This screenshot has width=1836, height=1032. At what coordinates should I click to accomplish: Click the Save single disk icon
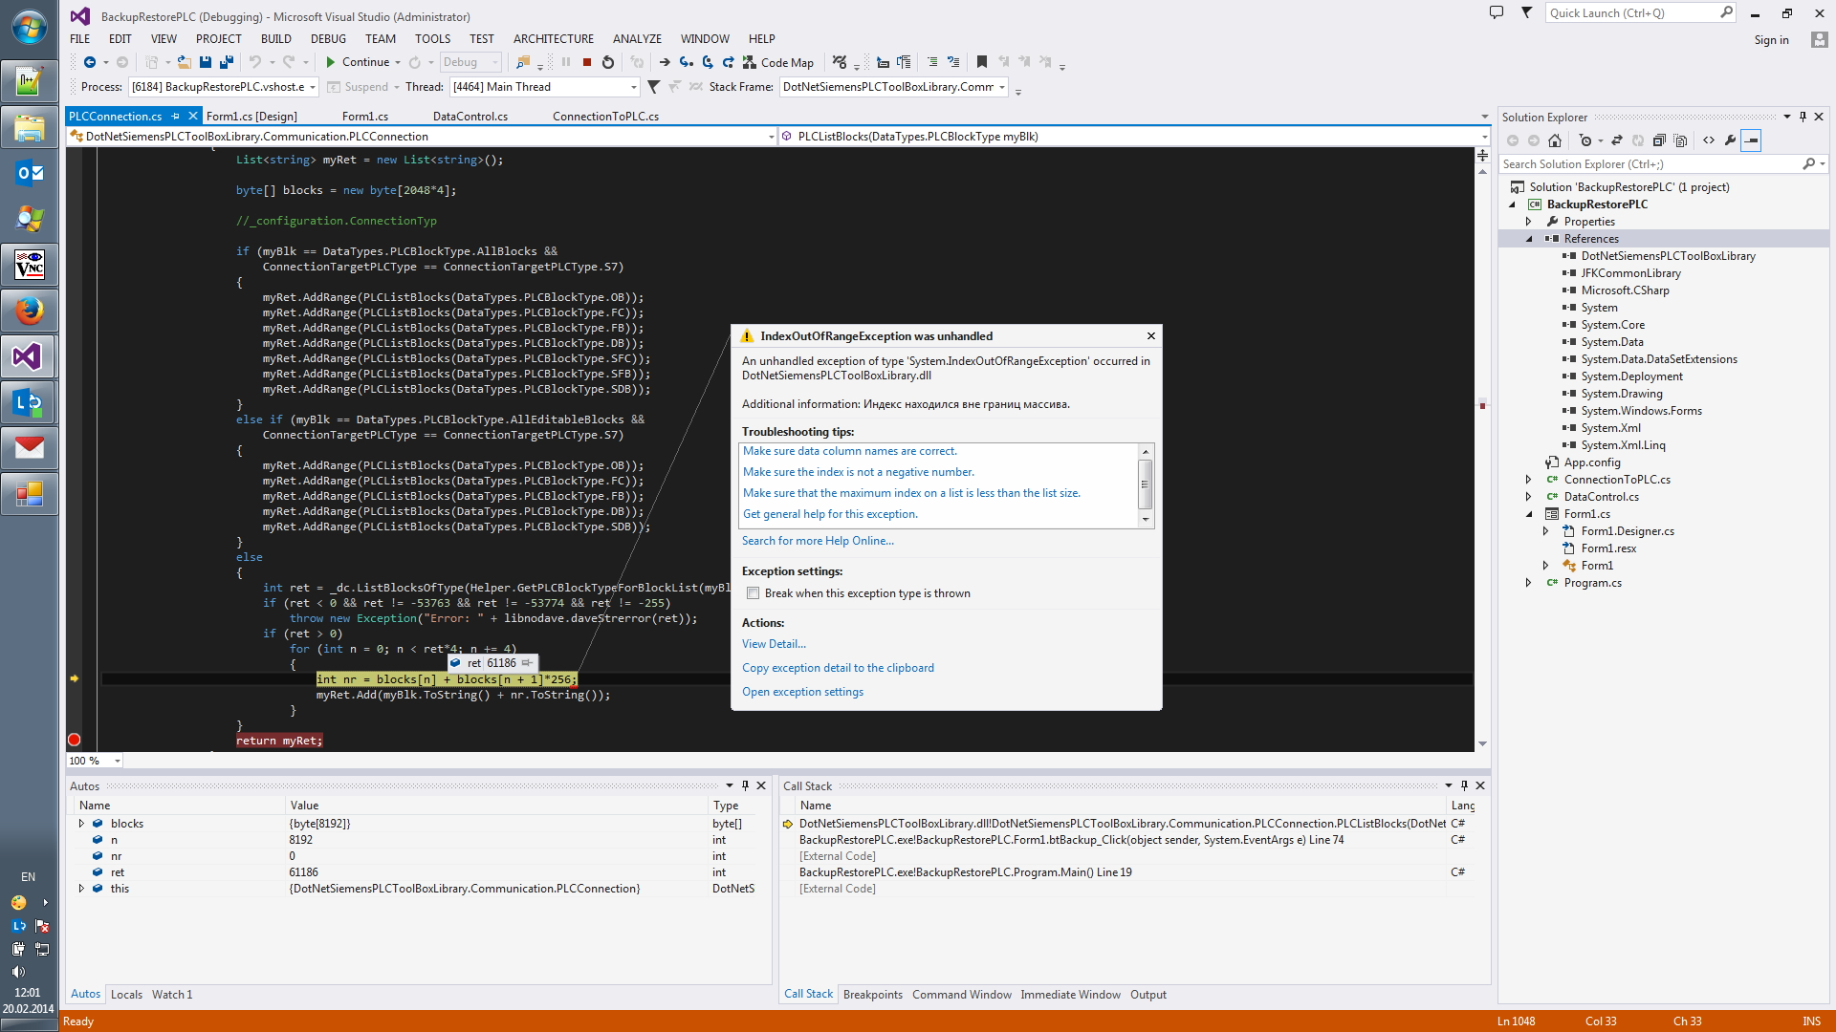tap(206, 62)
